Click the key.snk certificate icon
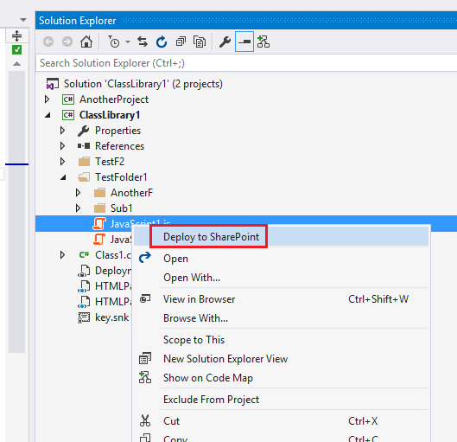This screenshot has height=442, width=457. point(84,317)
